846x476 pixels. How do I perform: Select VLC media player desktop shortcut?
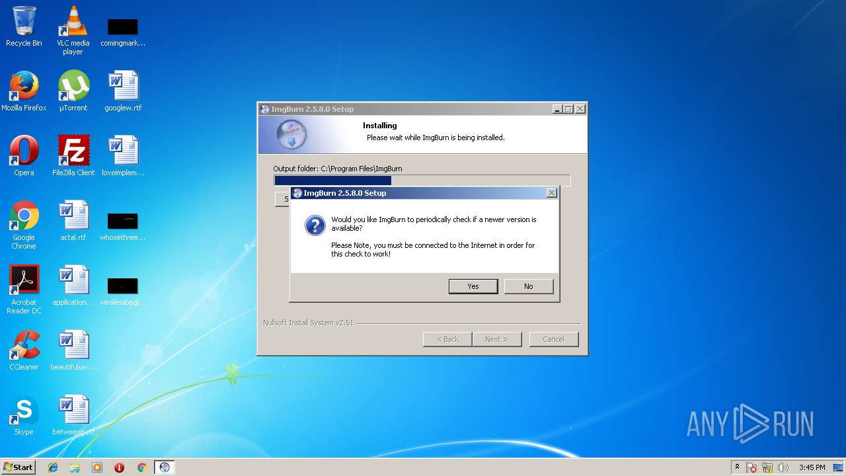click(73, 30)
